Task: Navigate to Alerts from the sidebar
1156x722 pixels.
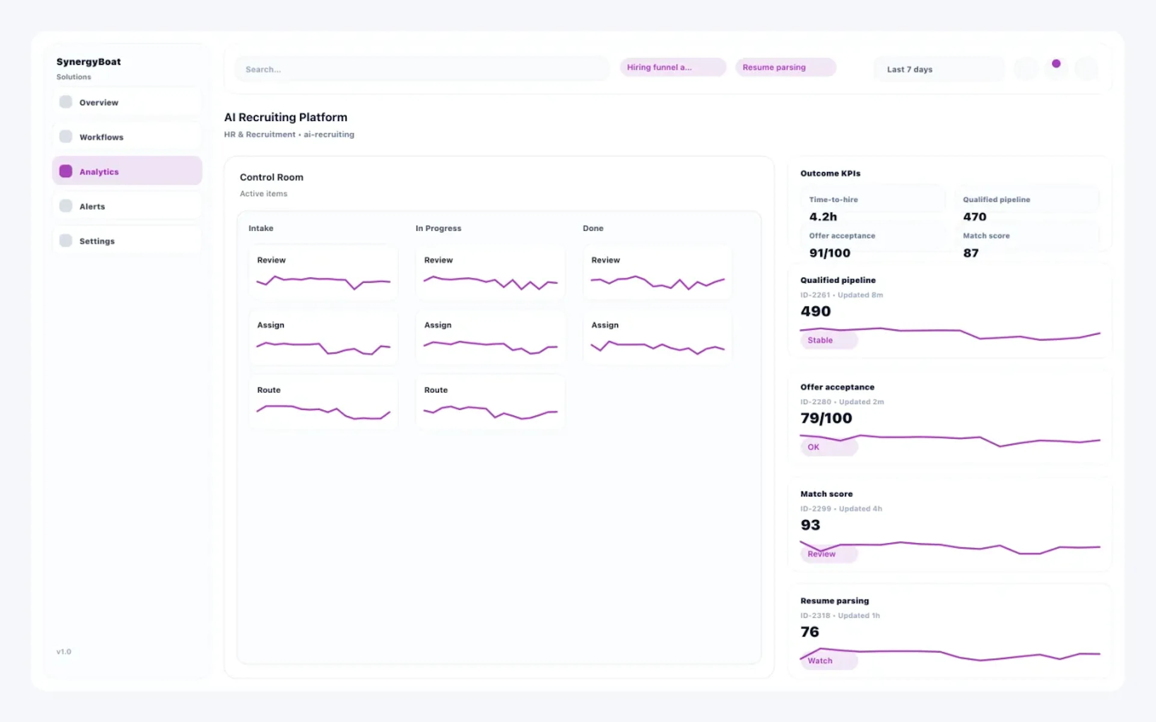Action: [92, 206]
